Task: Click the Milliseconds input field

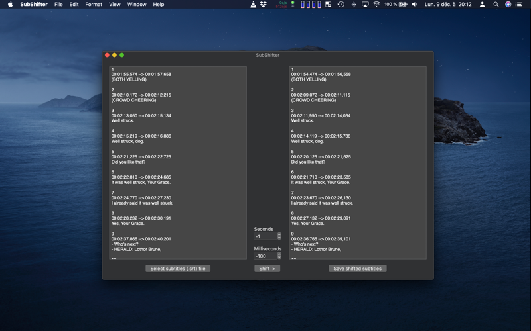Action: (265, 256)
